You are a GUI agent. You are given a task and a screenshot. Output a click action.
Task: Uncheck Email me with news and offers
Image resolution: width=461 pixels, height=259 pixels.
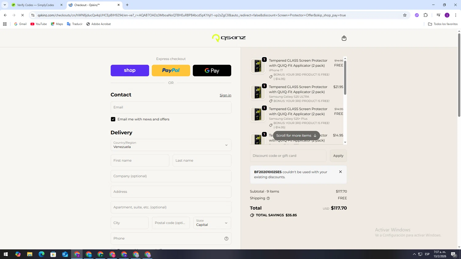point(113,119)
